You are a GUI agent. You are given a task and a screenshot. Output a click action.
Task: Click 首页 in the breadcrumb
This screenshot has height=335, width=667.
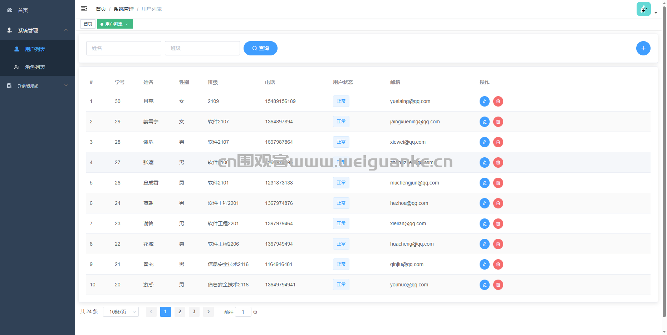click(101, 9)
